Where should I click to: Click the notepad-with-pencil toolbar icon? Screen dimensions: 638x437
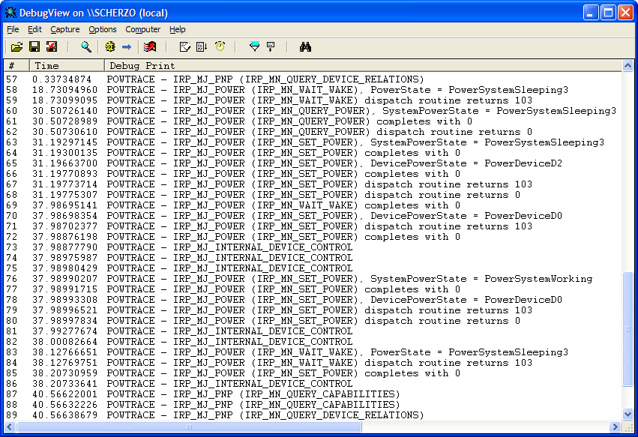(x=184, y=47)
